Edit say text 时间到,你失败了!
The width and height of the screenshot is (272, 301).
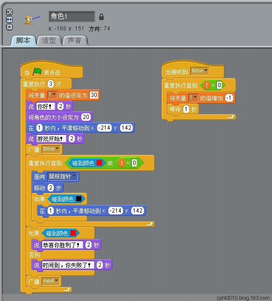point(68,265)
